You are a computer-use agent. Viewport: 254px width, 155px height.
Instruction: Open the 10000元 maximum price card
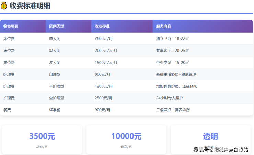pyautogui.click(x=126, y=140)
